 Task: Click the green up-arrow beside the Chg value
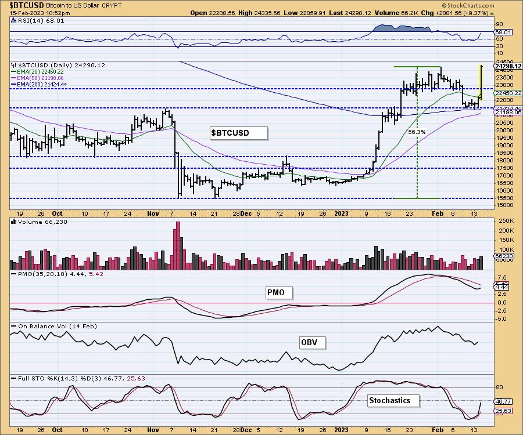click(x=492, y=13)
